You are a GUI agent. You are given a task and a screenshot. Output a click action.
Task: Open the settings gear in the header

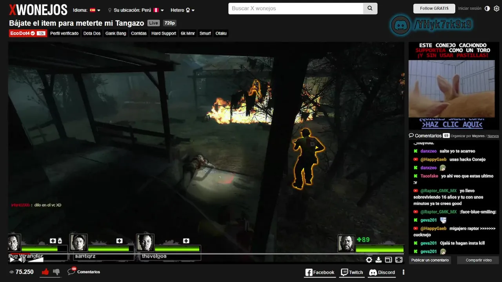497,9
